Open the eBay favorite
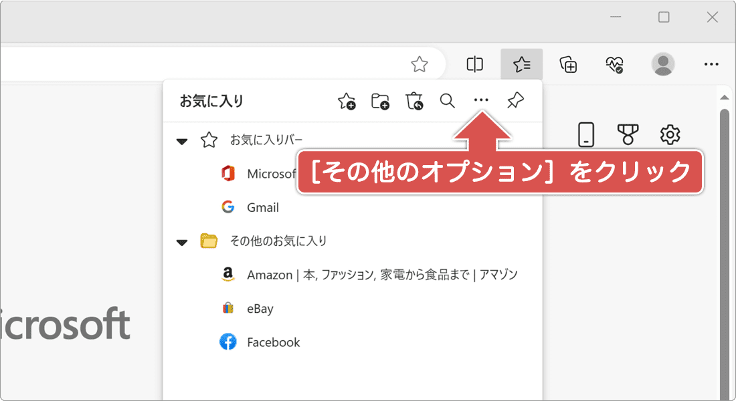The width and height of the screenshot is (736, 401). pos(260,309)
